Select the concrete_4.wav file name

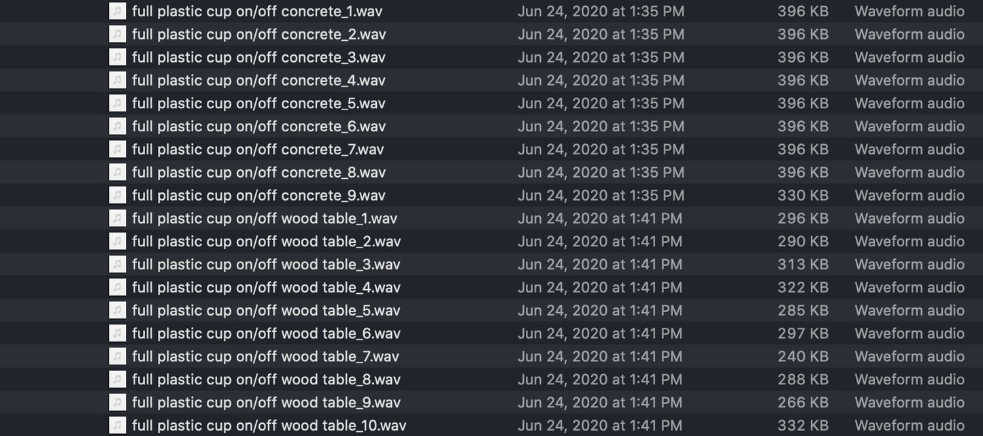pos(259,80)
